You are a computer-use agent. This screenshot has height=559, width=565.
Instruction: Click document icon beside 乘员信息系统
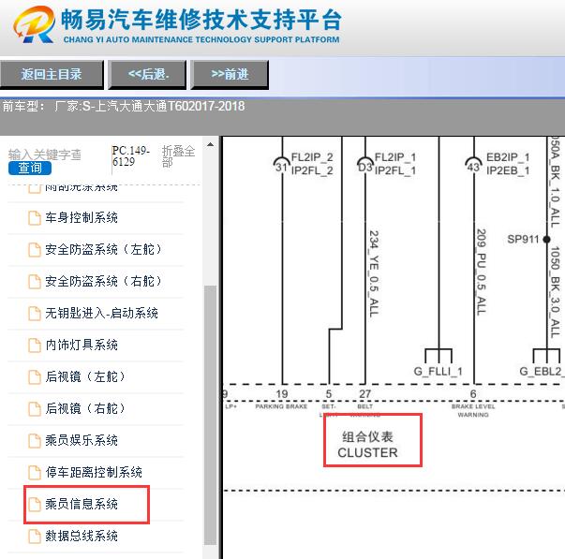pos(35,505)
